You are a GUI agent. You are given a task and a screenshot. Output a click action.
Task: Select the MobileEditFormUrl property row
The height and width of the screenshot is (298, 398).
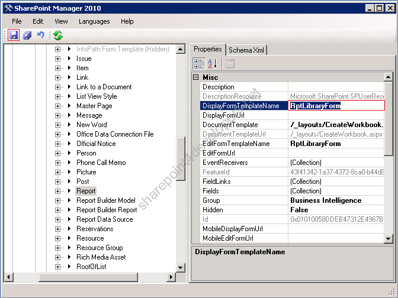(x=292, y=238)
